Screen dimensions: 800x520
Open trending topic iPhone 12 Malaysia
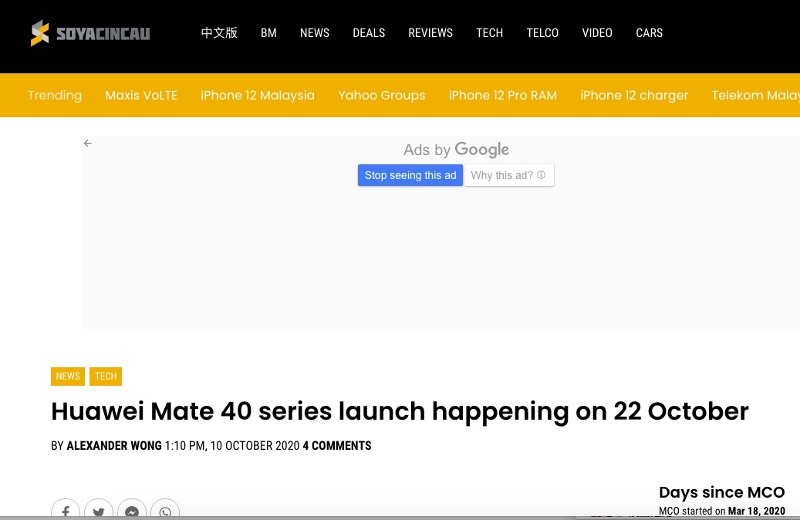[258, 96]
